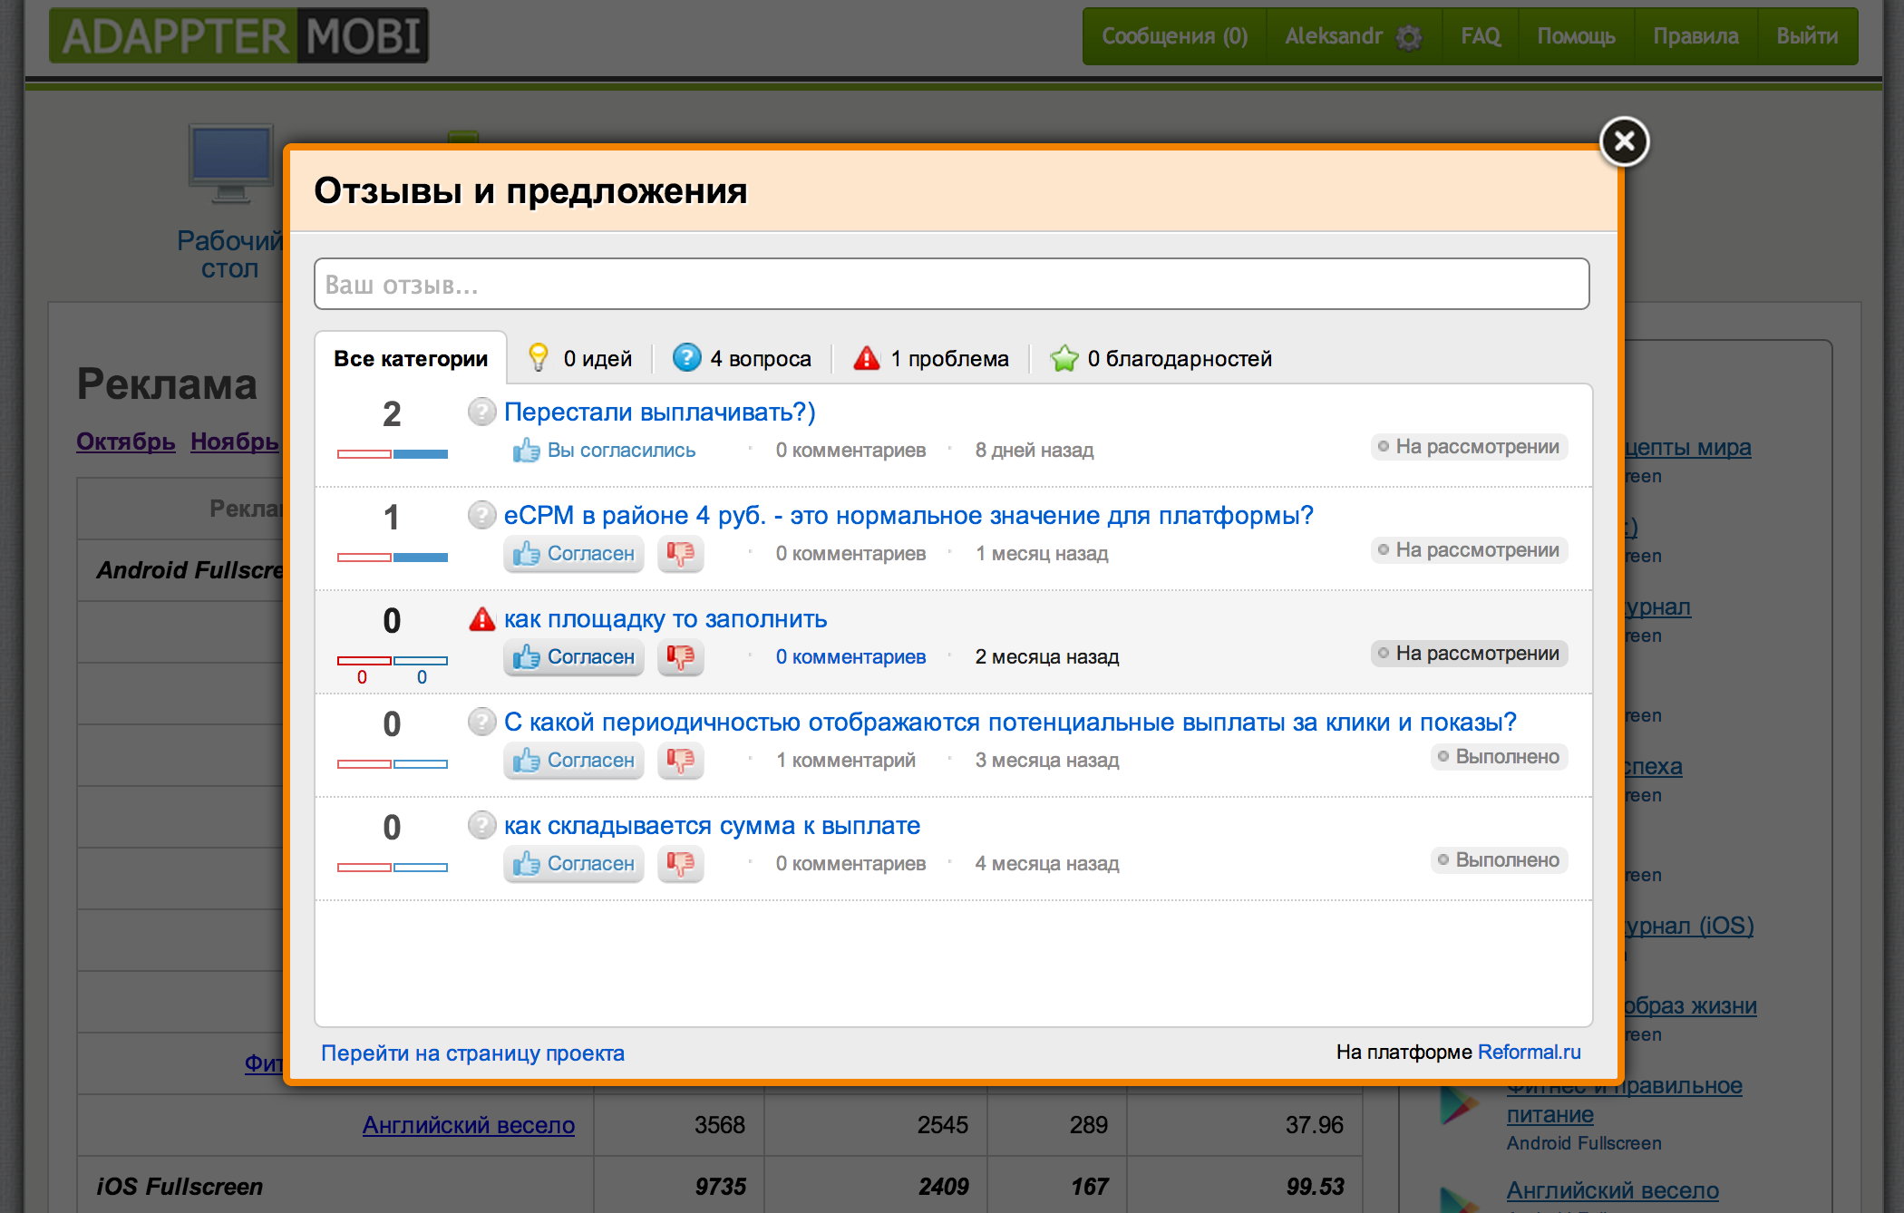Image resolution: width=1904 pixels, height=1213 pixels.
Task: Click the lightbulb ideas icon
Action: (539, 357)
